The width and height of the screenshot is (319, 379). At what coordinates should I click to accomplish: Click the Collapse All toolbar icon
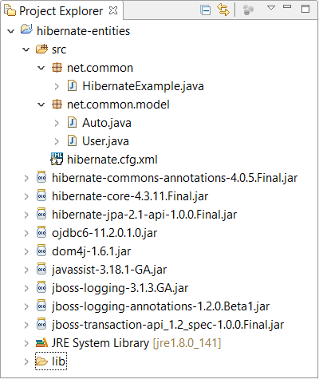(205, 10)
